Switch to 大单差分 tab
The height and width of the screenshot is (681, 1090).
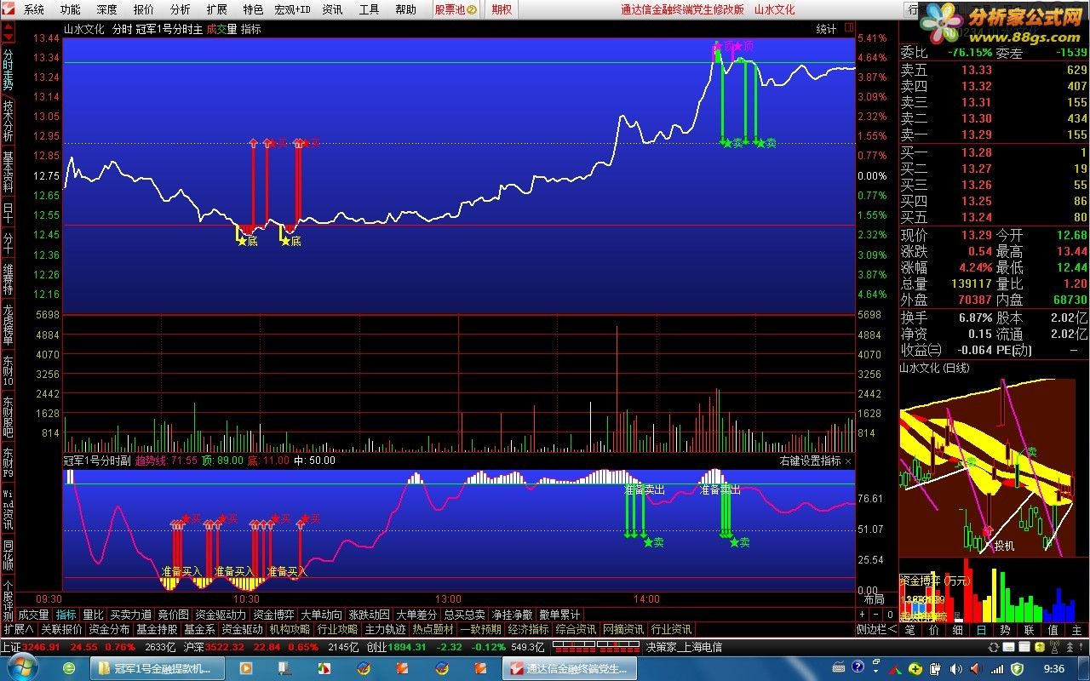pos(416,615)
